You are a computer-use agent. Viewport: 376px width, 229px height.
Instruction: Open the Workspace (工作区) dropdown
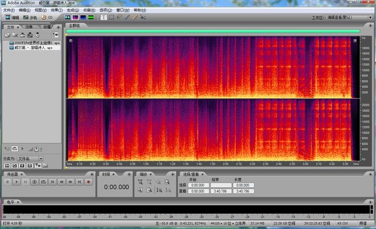coord(350,18)
